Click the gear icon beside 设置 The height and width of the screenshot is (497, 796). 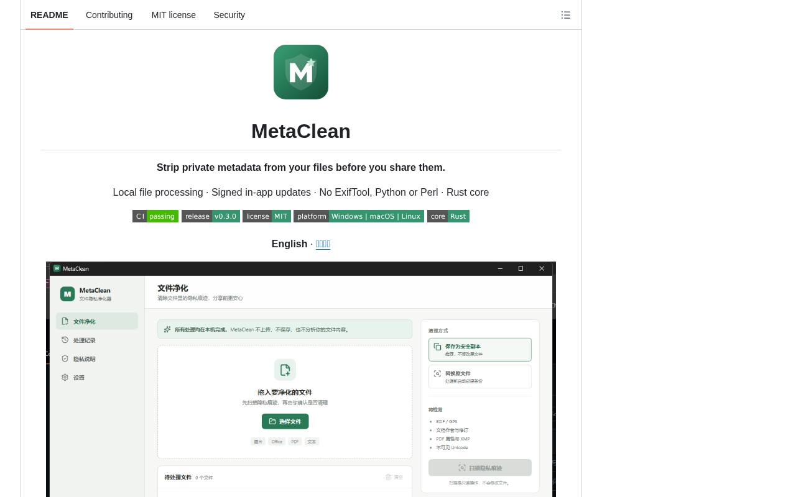click(65, 377)
